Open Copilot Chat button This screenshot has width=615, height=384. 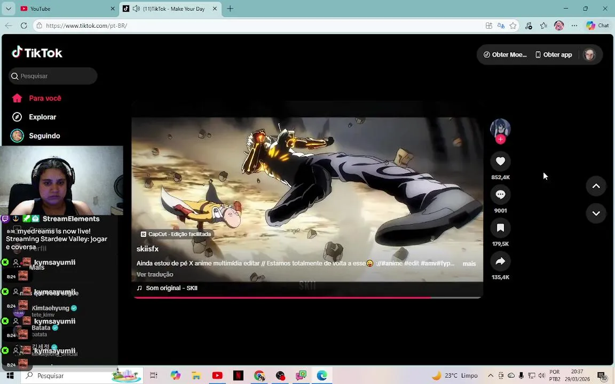pos(597,26)
